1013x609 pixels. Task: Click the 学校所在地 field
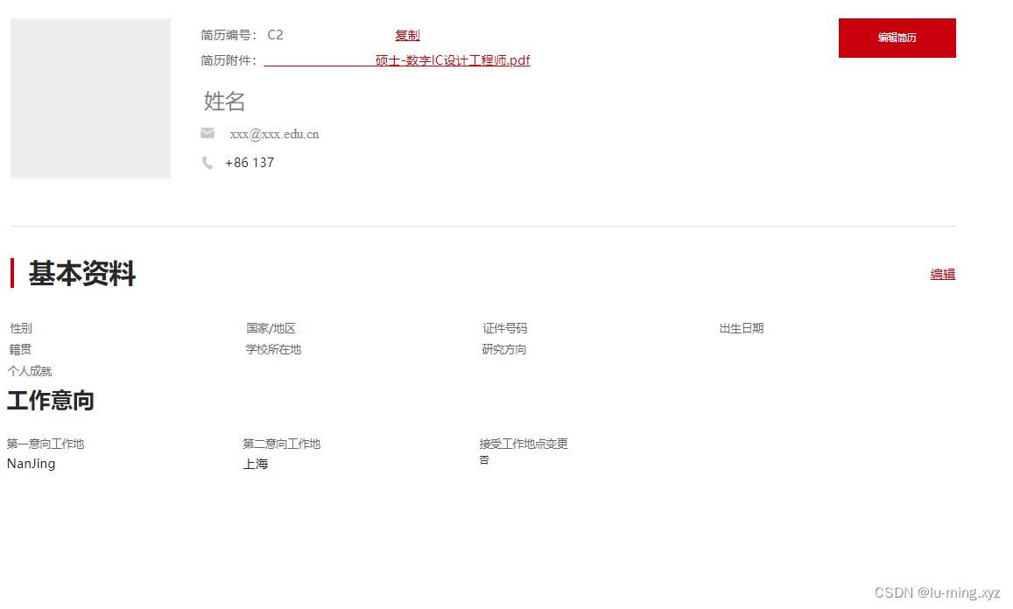273,348
